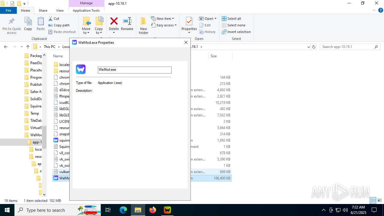Switch to the View ribbon tab
384x216 pixels.
click(60, 10)
